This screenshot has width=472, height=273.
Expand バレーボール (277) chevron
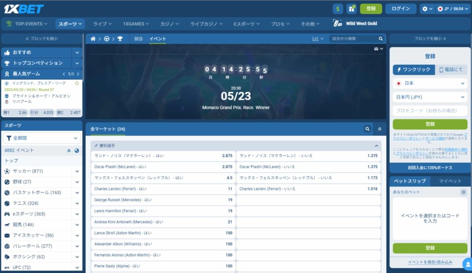click(77, 246)
